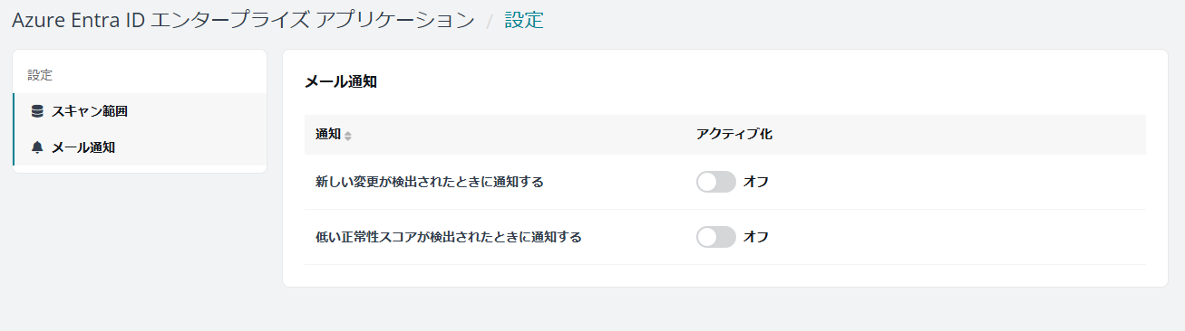
Task: Click the row text 新しい変更が検出されたときに通知する
Action: pos(430,182)
